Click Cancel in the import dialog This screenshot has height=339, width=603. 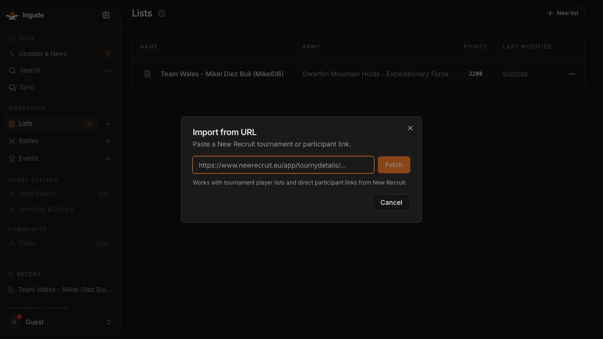coord(391,202)
